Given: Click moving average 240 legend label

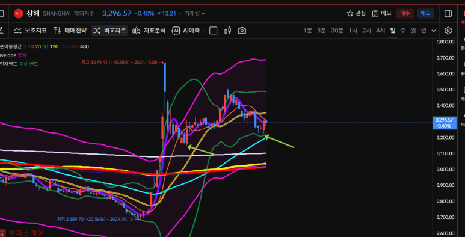Looking at the screenshot, I should coord(74,46).
